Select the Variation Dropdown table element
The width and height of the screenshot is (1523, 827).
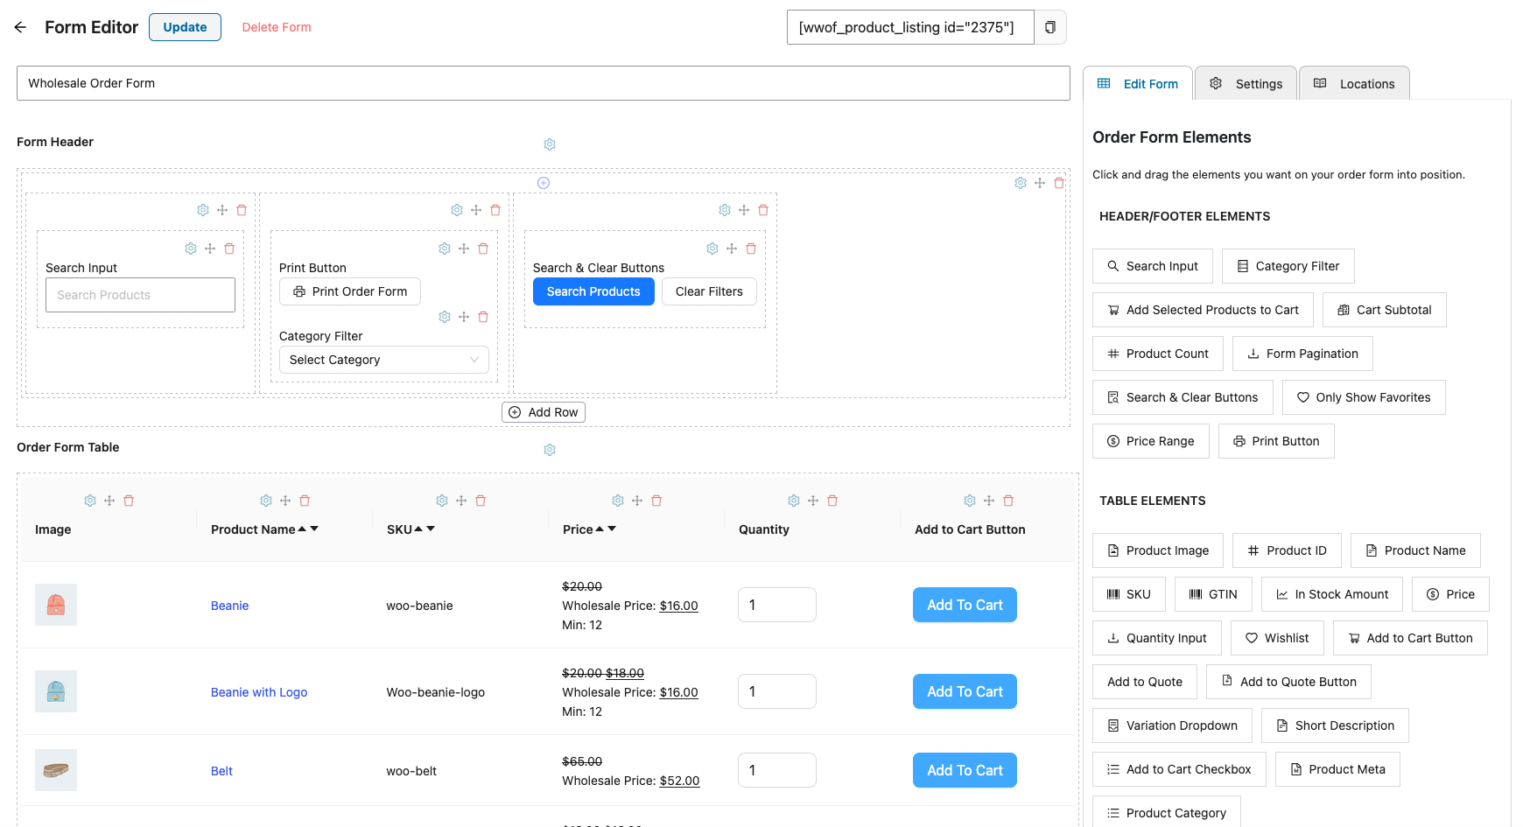pos(1173,725)
